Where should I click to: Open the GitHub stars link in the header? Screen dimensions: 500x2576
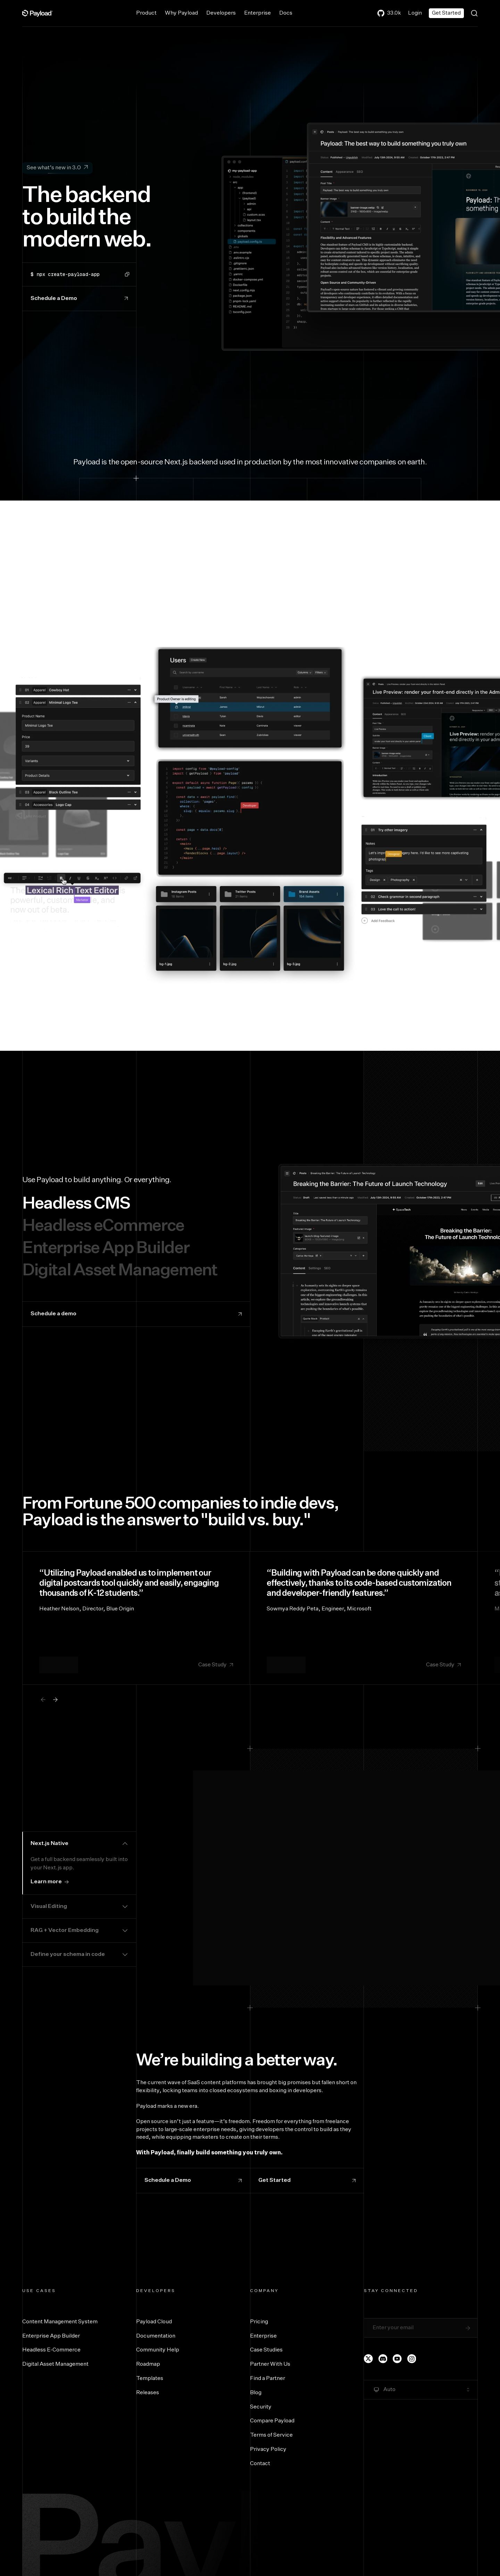[389, 13]
